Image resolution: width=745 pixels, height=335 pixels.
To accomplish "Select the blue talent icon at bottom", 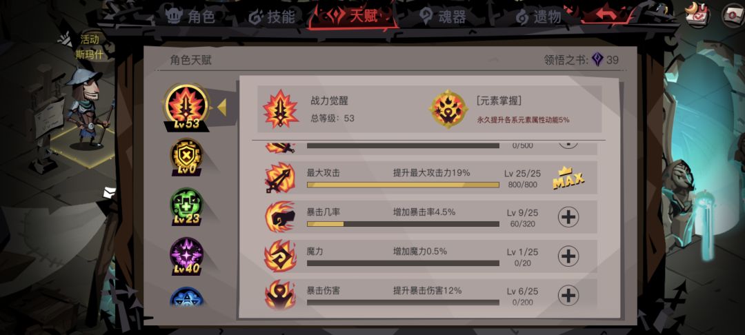I will (186, 296).
